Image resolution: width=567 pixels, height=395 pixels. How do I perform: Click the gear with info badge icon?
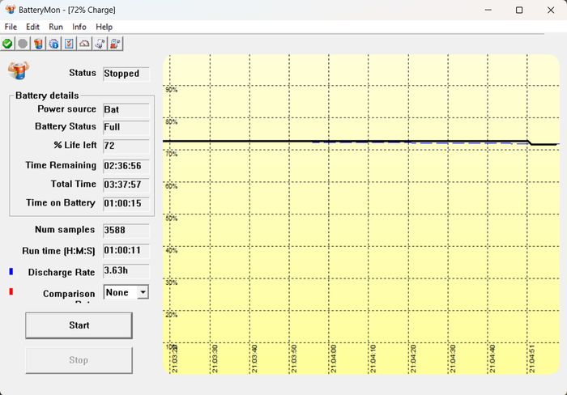[54, 44]
